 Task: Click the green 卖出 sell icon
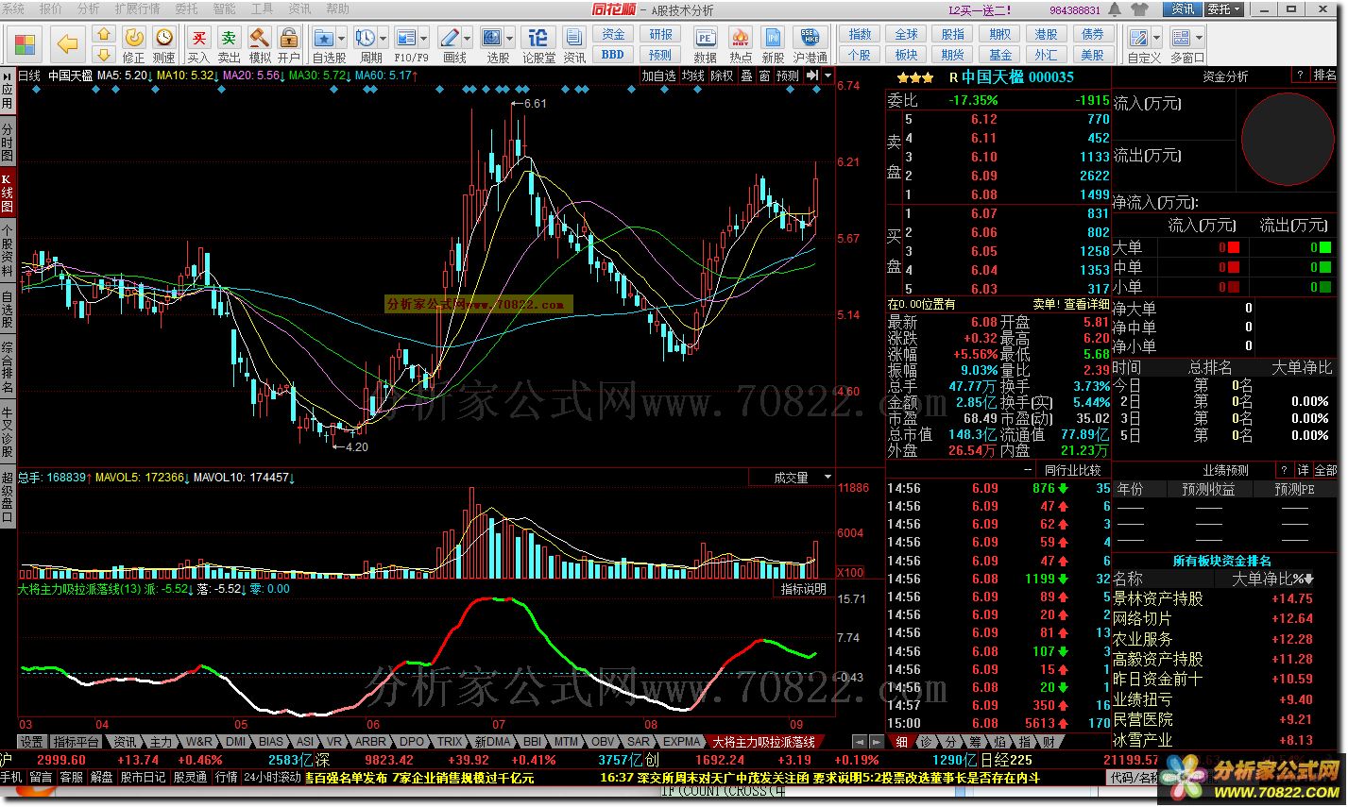click(229, 44)
